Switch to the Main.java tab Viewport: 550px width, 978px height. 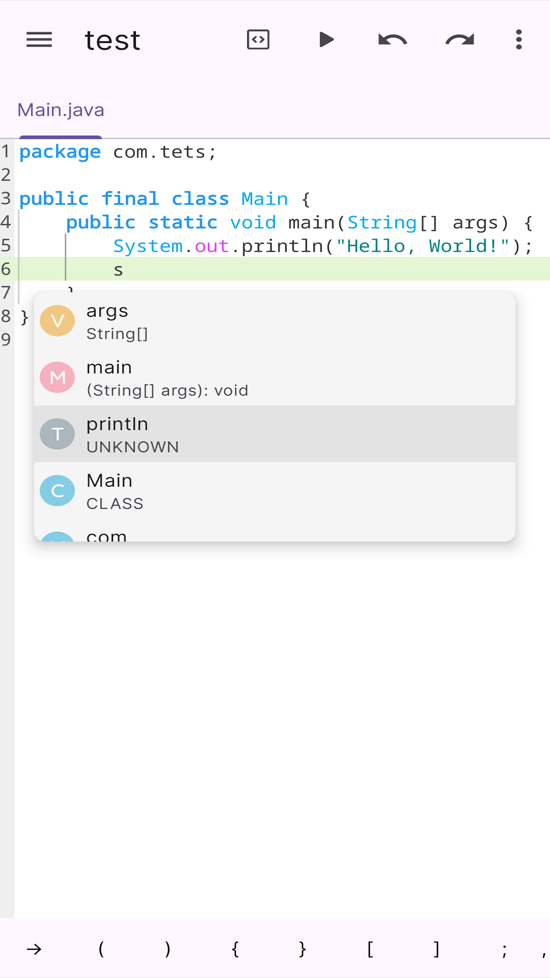(61, 111)
